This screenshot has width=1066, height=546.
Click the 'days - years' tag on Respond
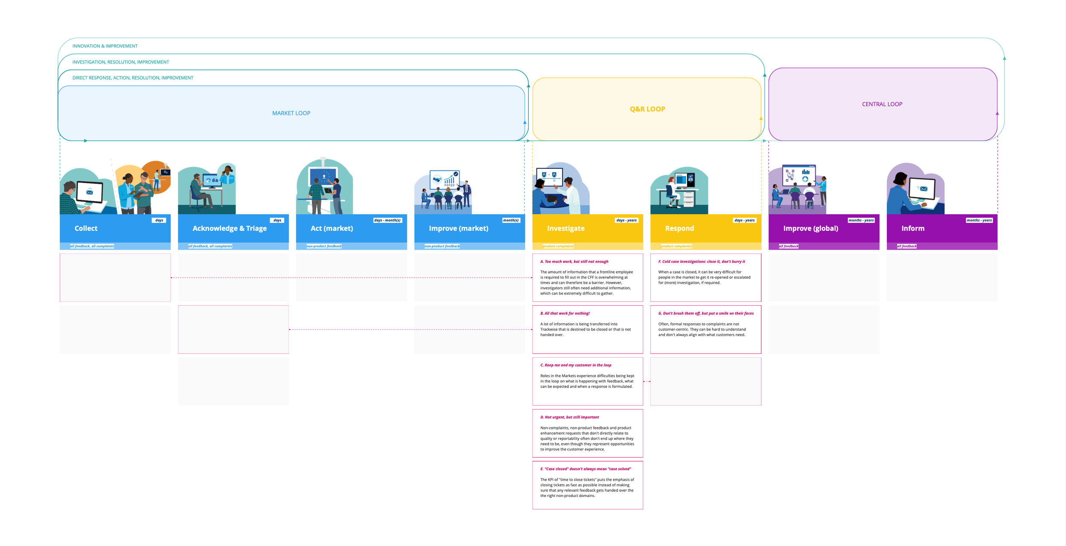pos(744,220)
